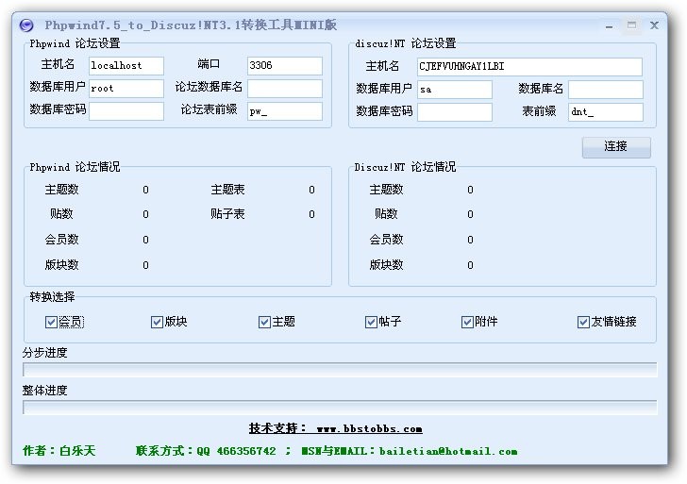Click the Phpwind 会员数 label

[61, 240]
